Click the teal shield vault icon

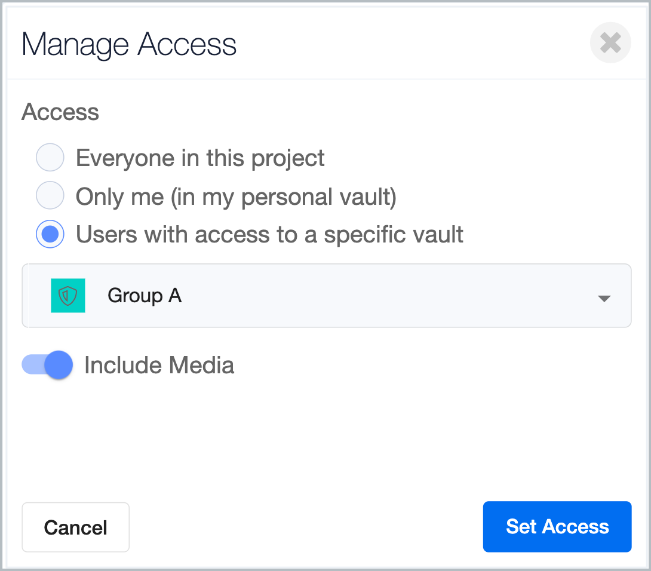pos(68,296)
